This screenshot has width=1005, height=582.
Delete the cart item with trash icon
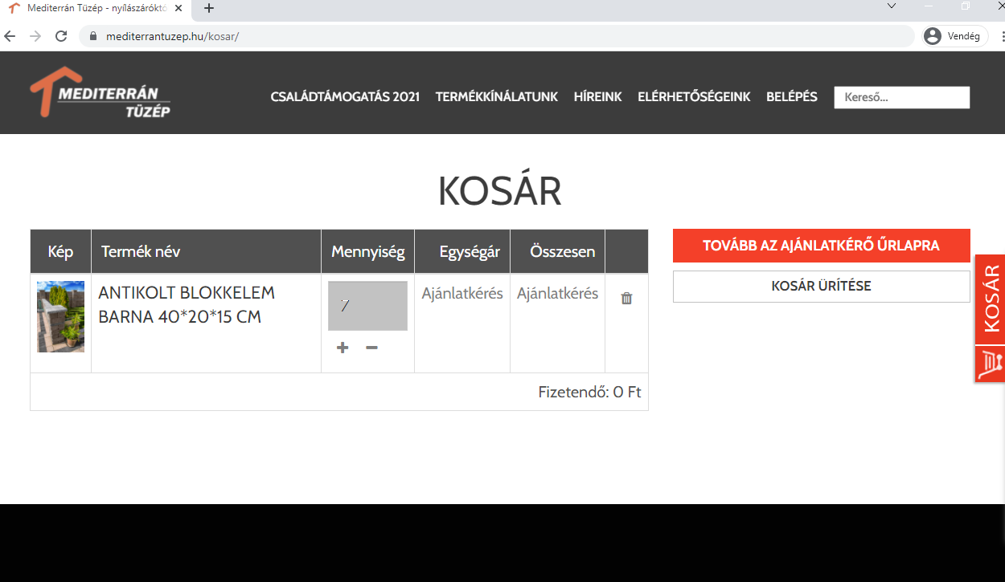(x=626, y=298)
